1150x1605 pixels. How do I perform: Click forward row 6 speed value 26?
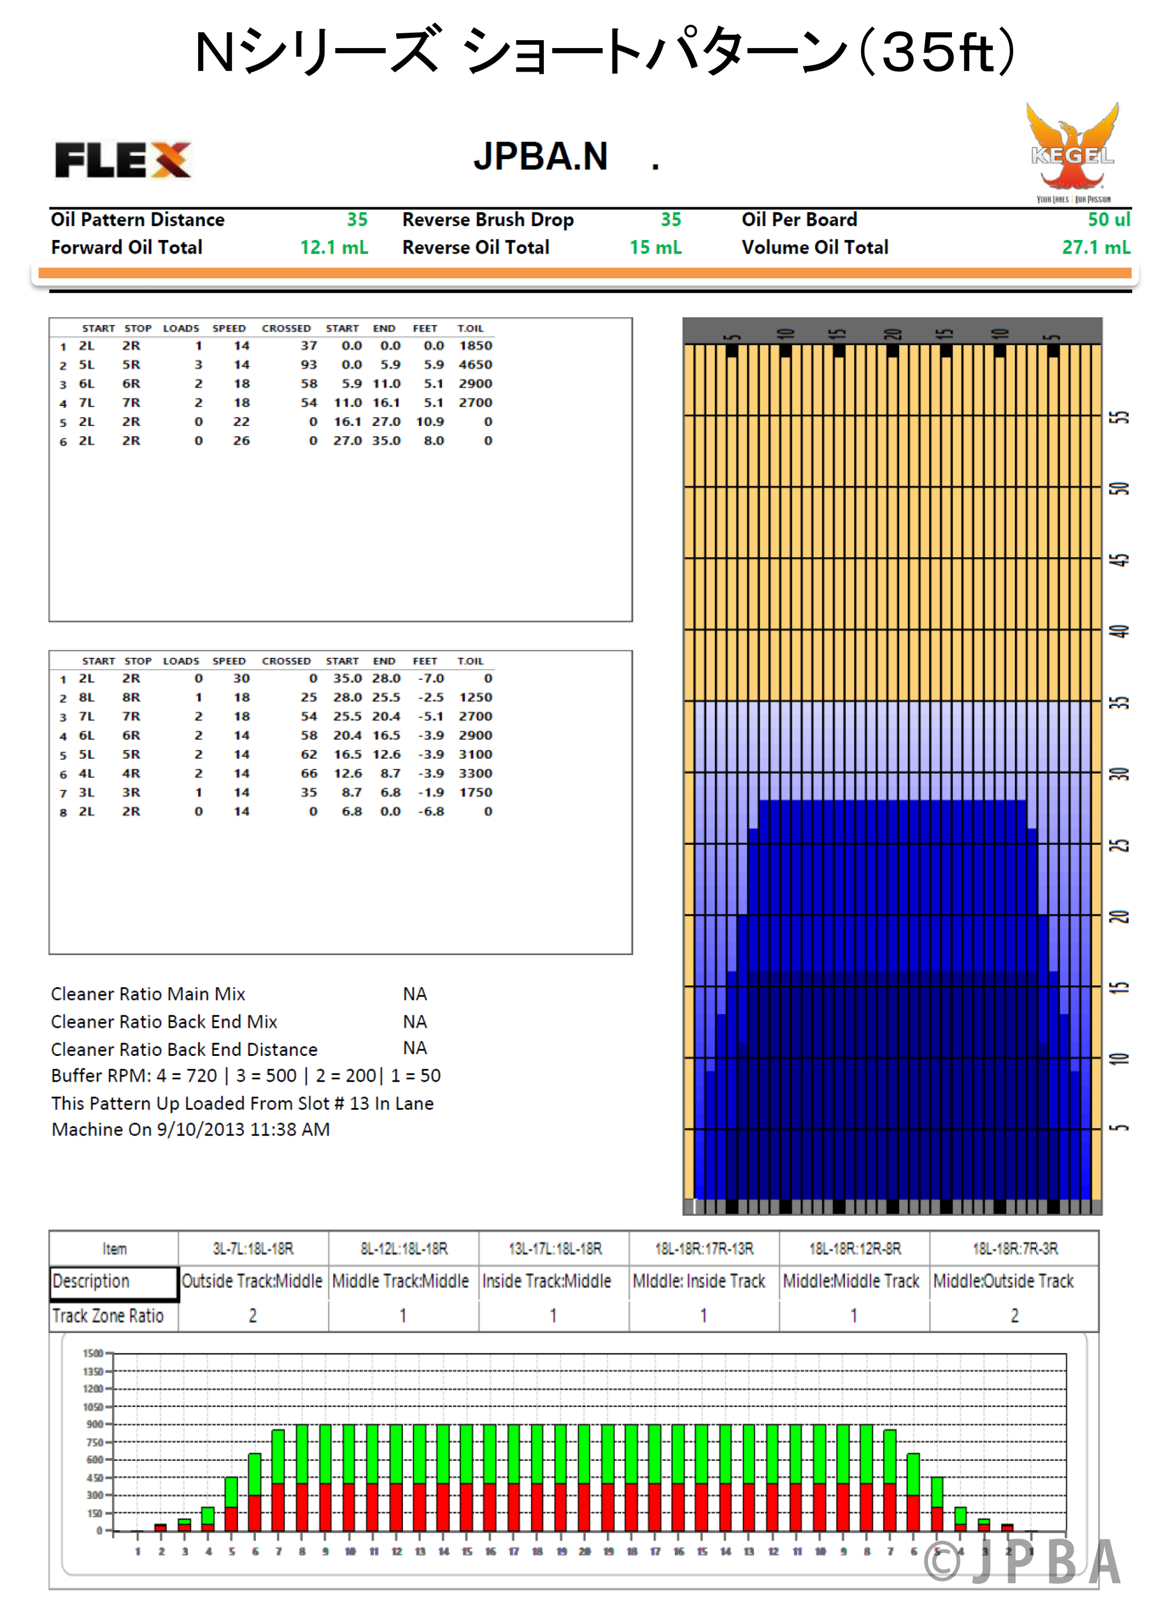coord(242,440)
